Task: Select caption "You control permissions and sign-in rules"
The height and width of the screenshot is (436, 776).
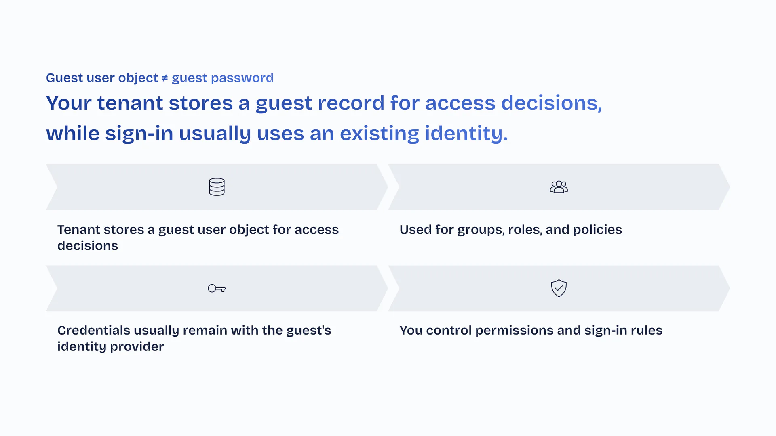Action: (x=531, y=331)
